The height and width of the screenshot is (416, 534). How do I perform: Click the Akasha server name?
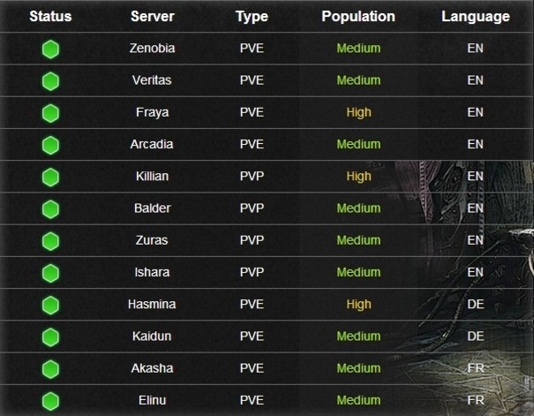(x=152, y=368)
